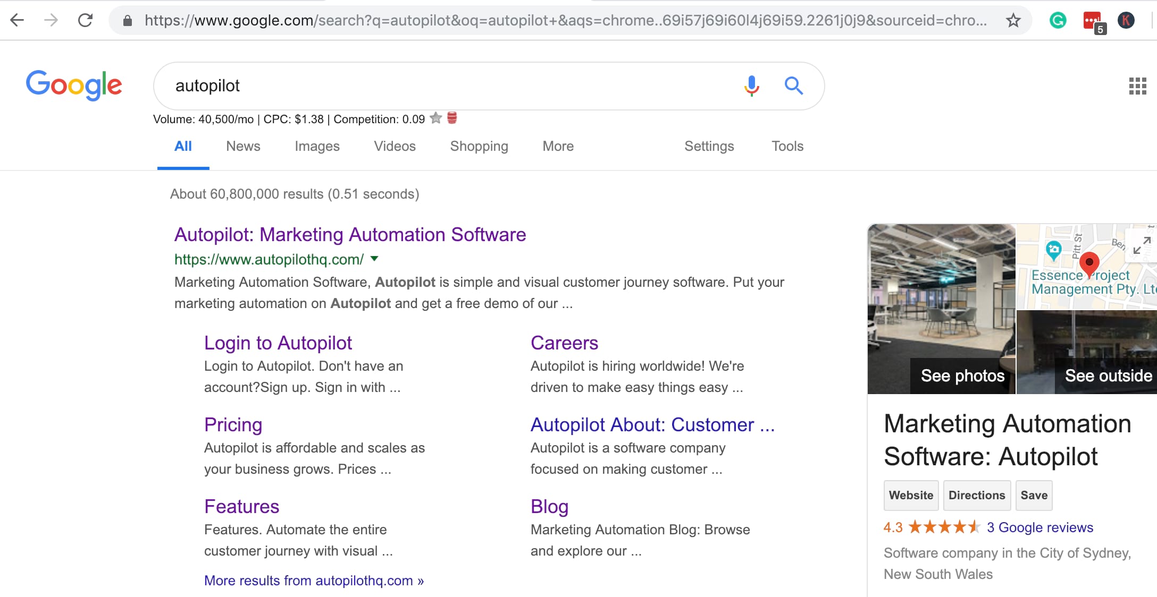1157x597 pixels.
Task: Click the browser forward arrow
Action: (51, 20)
